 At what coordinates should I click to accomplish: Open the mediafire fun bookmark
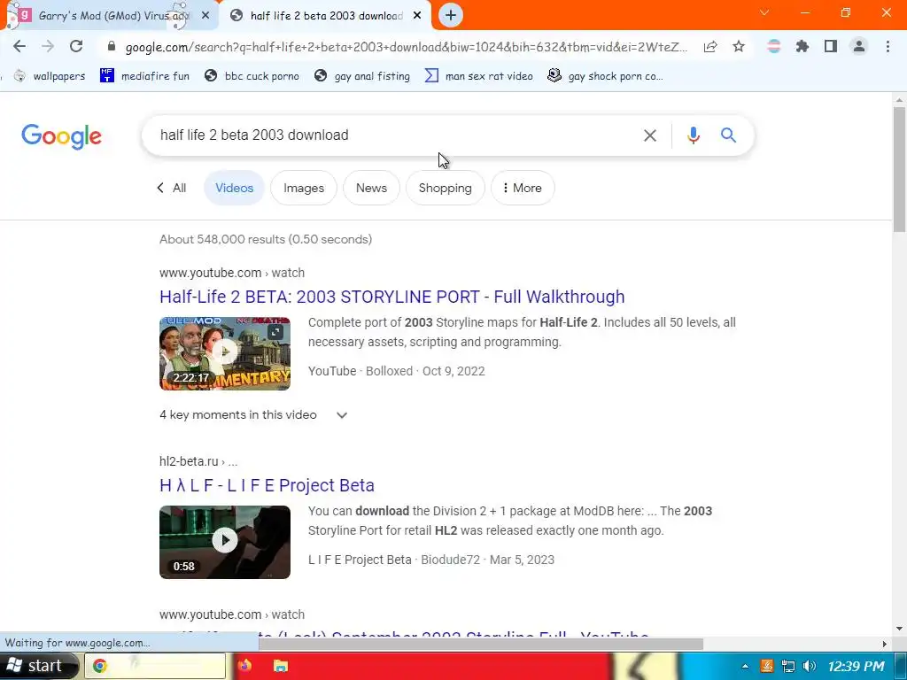click(144, 76)
